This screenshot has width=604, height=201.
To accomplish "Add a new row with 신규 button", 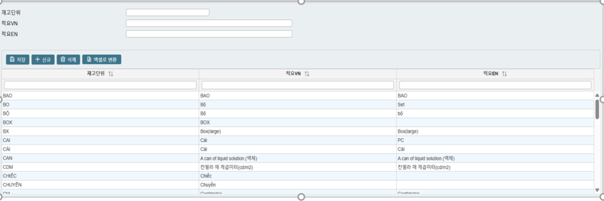I will [x=43, y=60].
